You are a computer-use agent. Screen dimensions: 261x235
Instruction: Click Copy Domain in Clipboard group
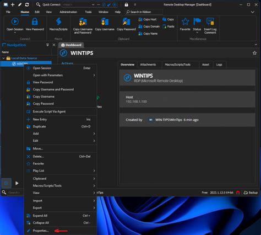(149, 26)
